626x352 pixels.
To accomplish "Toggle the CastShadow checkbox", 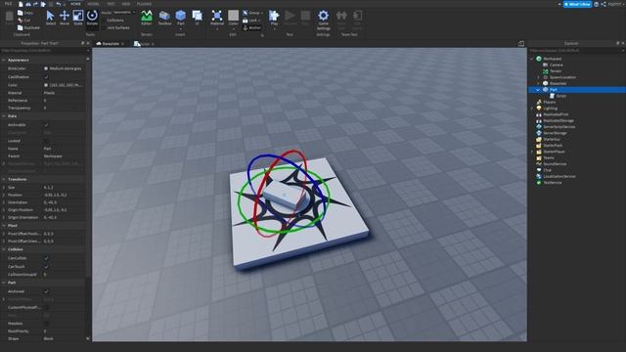I will tap(46, 77).
